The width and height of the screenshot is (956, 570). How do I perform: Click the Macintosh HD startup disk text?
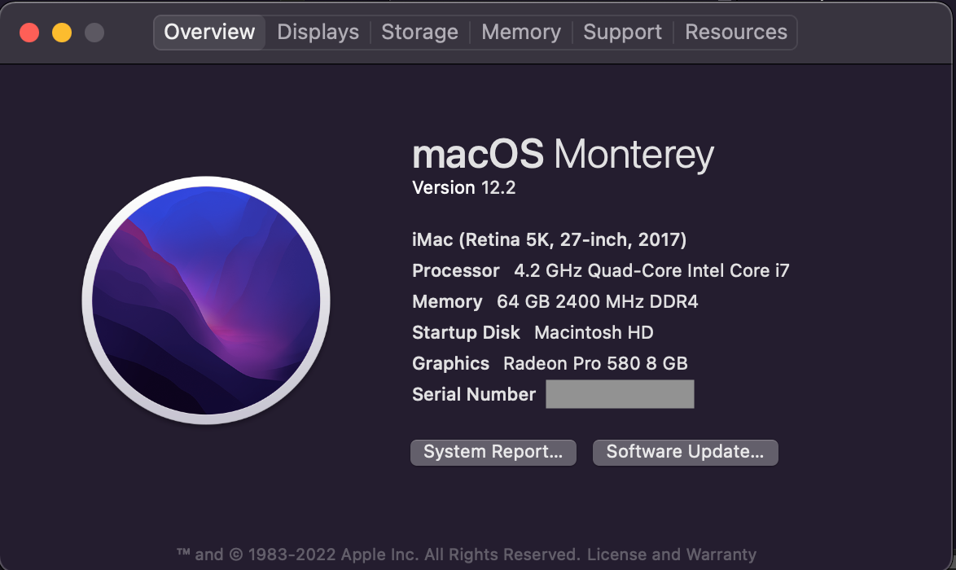pyautogui.click(x=594, y=332)
